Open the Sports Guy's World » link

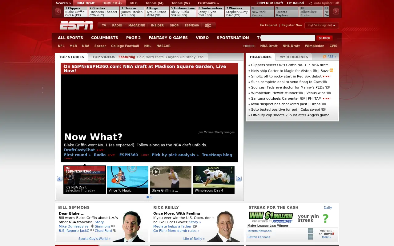click(94, 239)
